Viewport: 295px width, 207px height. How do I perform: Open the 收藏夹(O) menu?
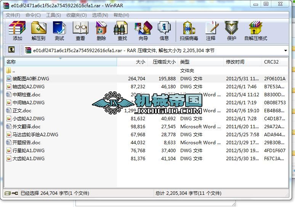coord(76,15)
